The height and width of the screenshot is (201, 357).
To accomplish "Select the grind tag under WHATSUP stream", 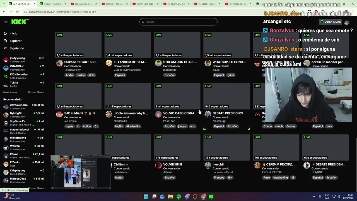I will (231, 75).
